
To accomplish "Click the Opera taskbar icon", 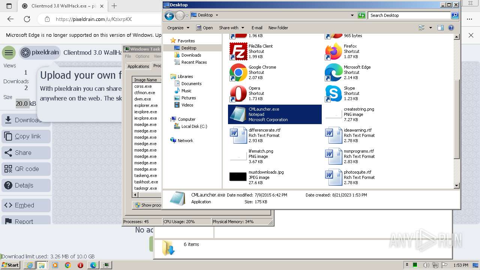I will pyautogui.click(x=80, y=265).
